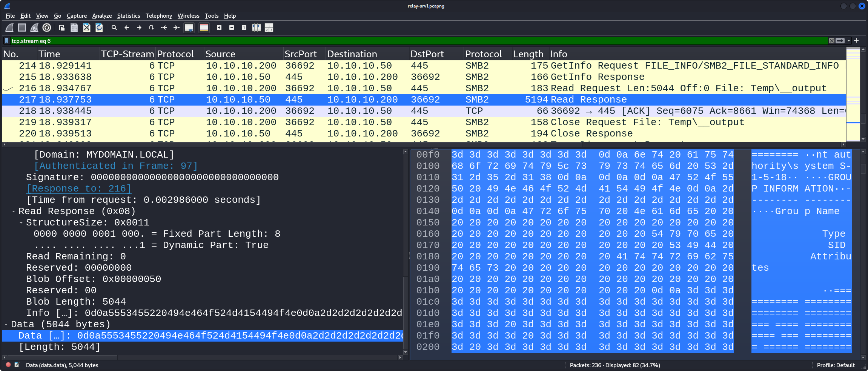Open the File menu

(10, 16)
